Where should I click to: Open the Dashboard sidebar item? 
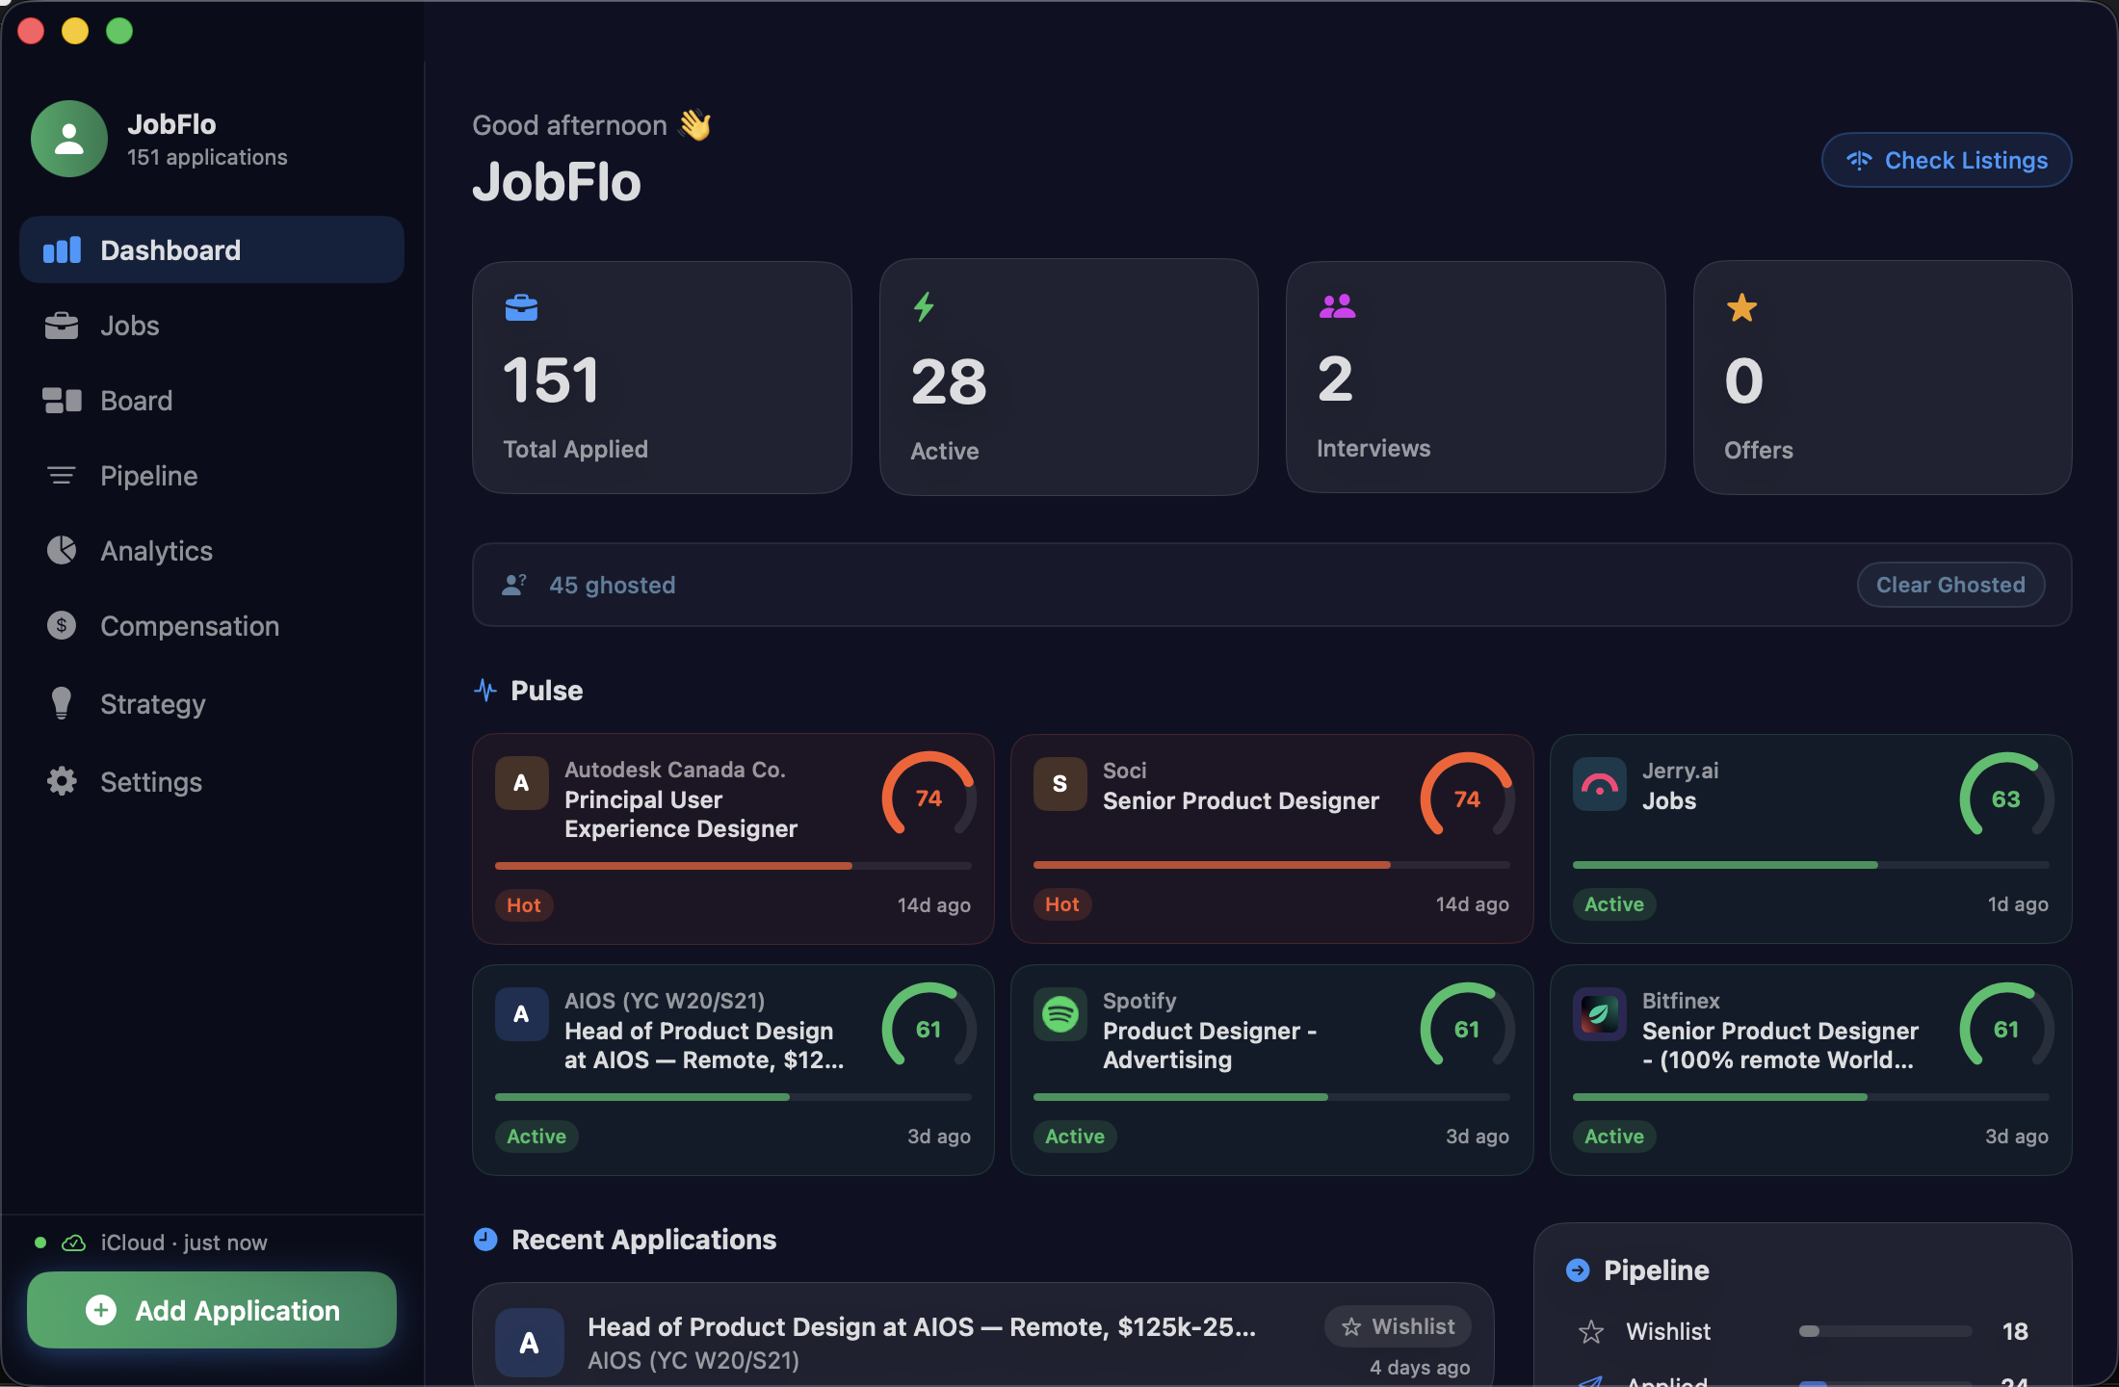(212, 250)
